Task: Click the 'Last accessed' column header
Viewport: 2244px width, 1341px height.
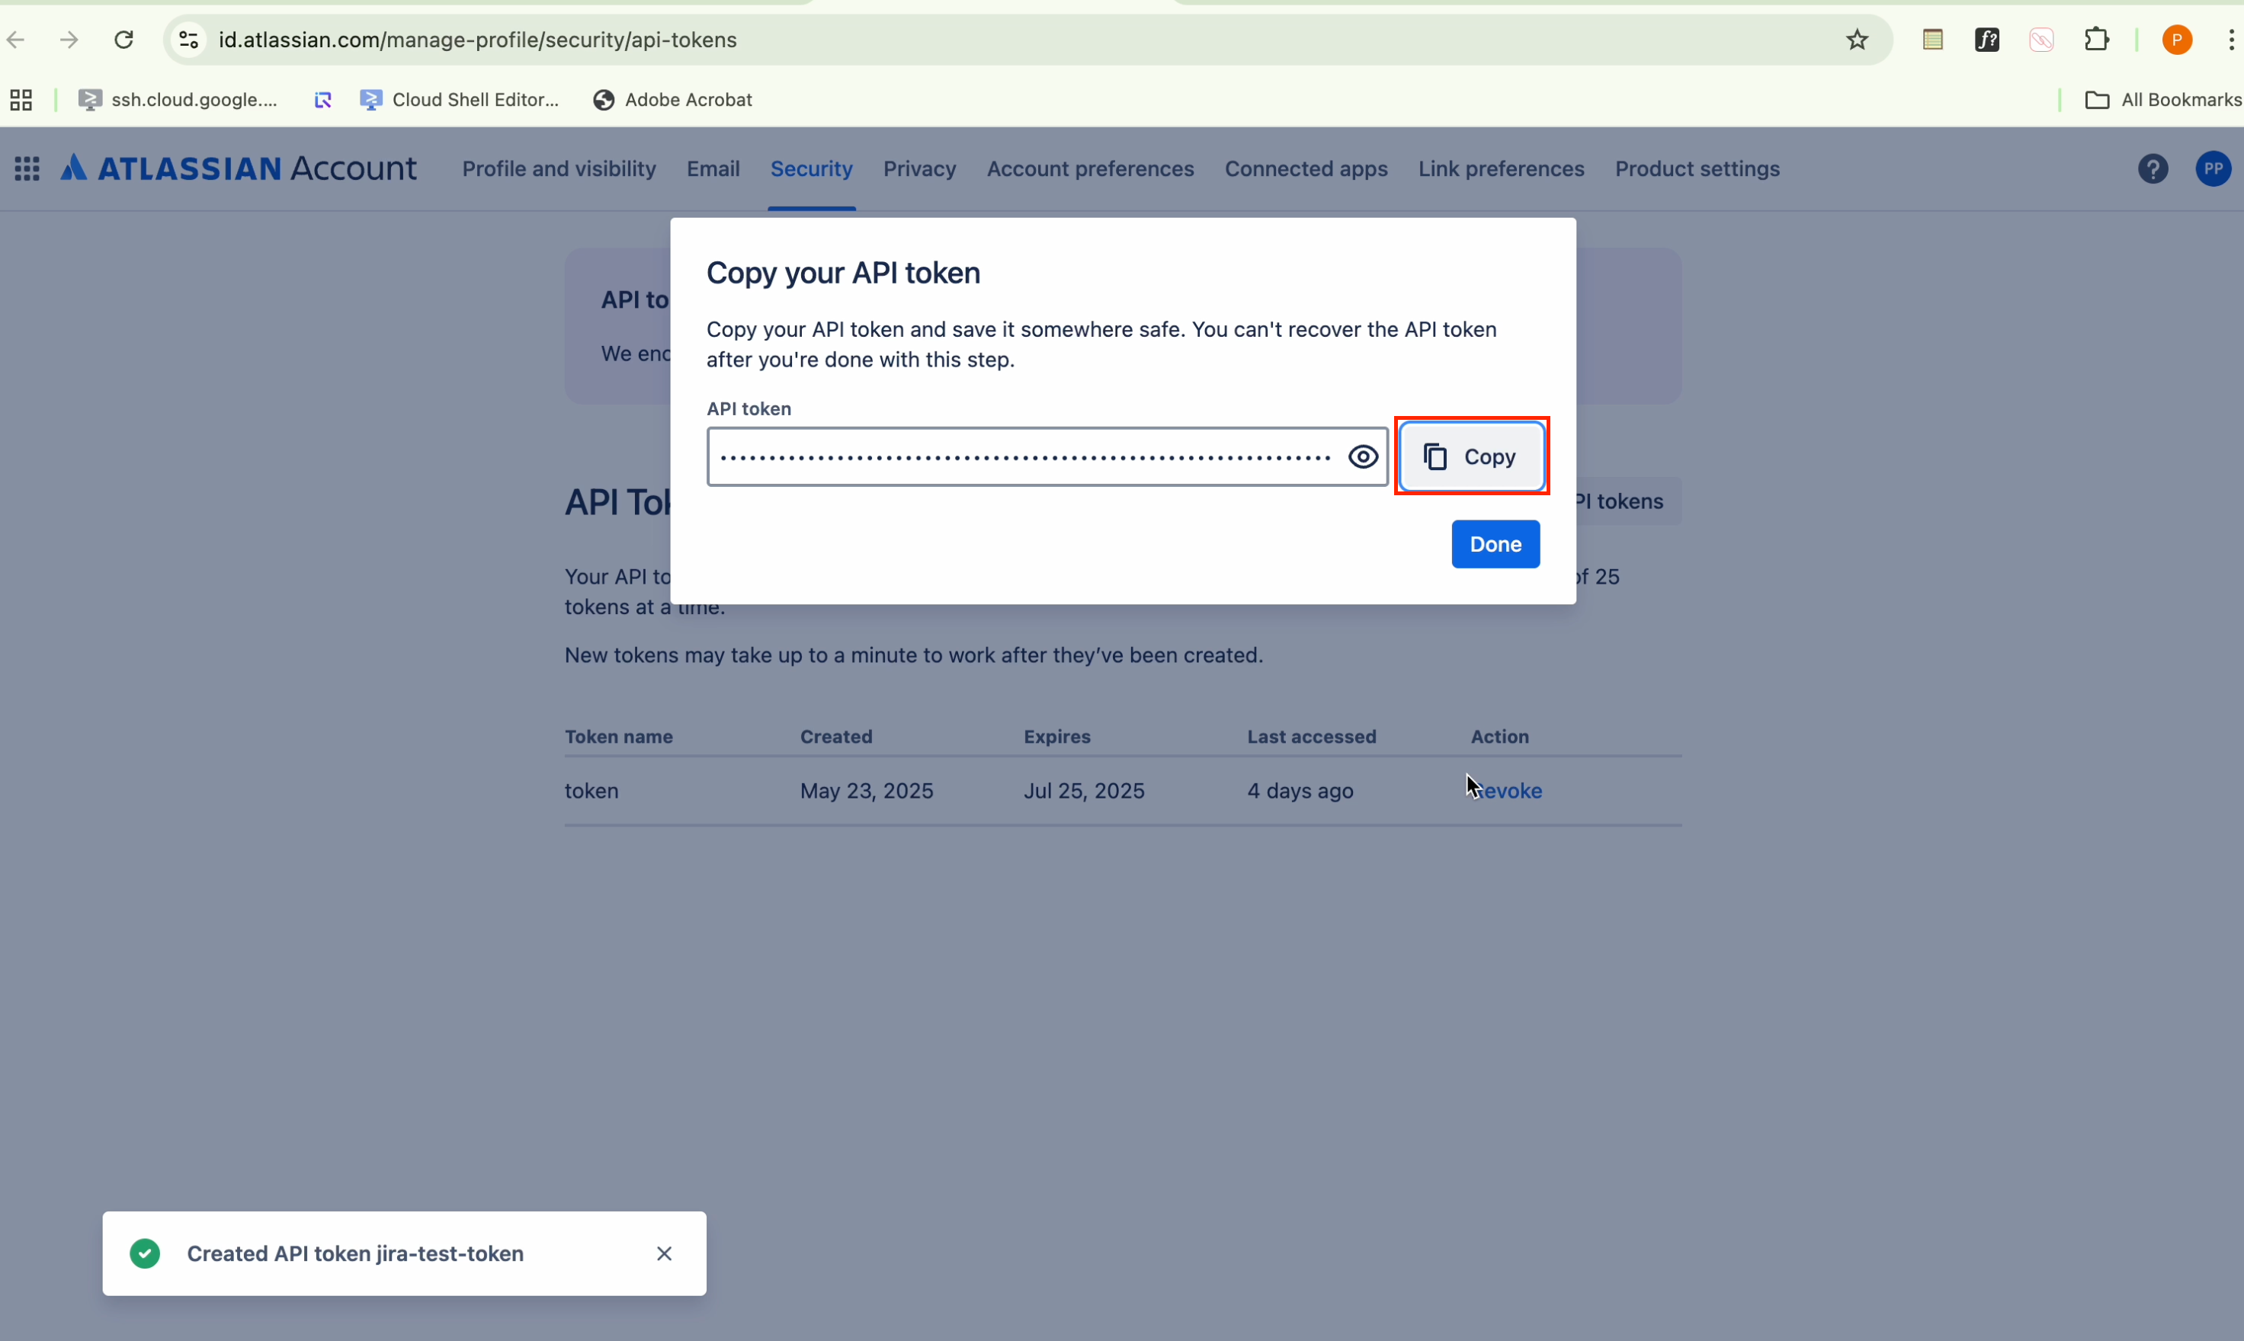Action: 1311,737
